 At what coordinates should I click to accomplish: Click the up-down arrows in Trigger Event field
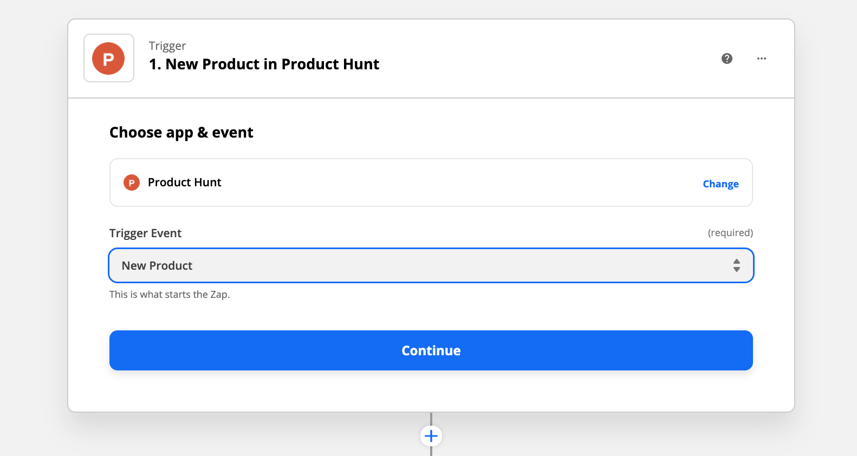pos(737,265)
